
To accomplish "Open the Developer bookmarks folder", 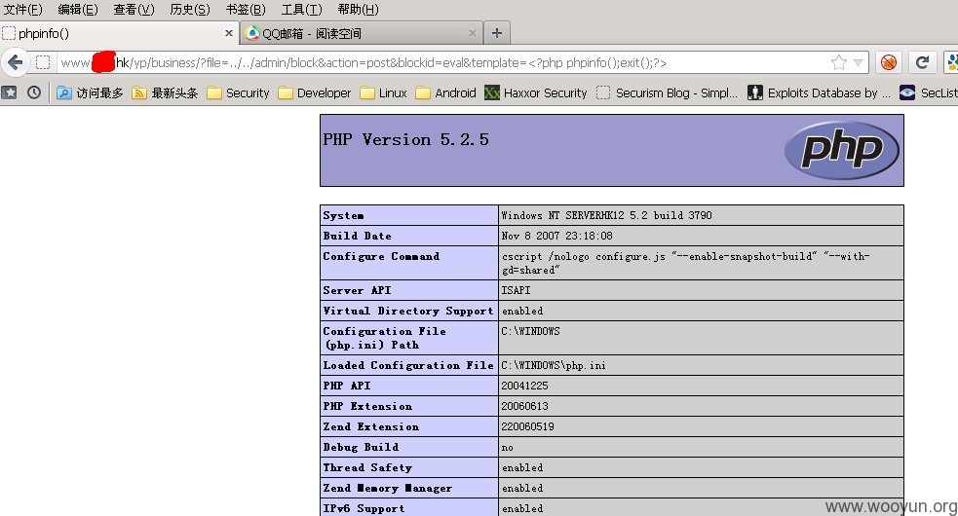I will (x=315, y=92).
